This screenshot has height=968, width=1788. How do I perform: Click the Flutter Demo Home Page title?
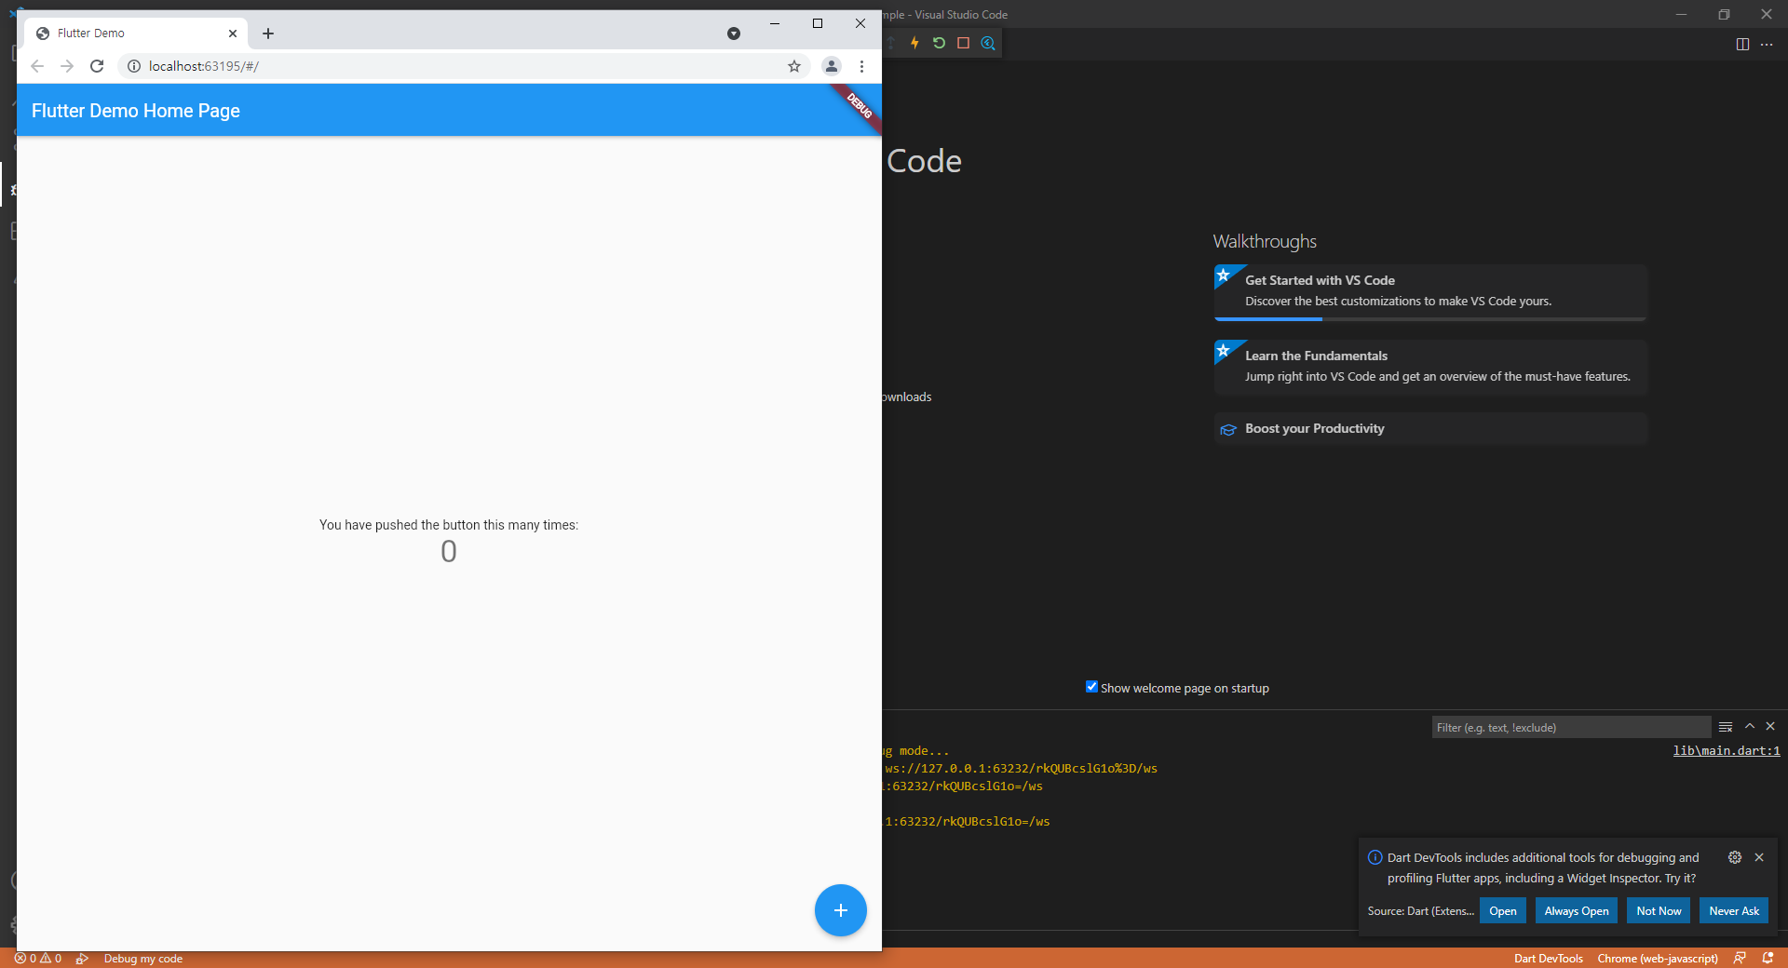point(136,111)
